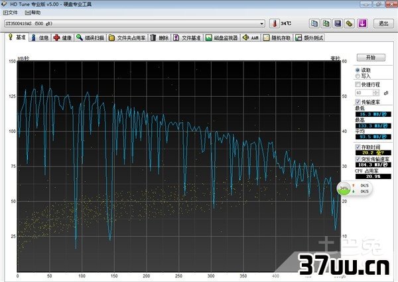Open the 文件夹占用率 tab
398x282 pixels.
[x=127, y=38]
